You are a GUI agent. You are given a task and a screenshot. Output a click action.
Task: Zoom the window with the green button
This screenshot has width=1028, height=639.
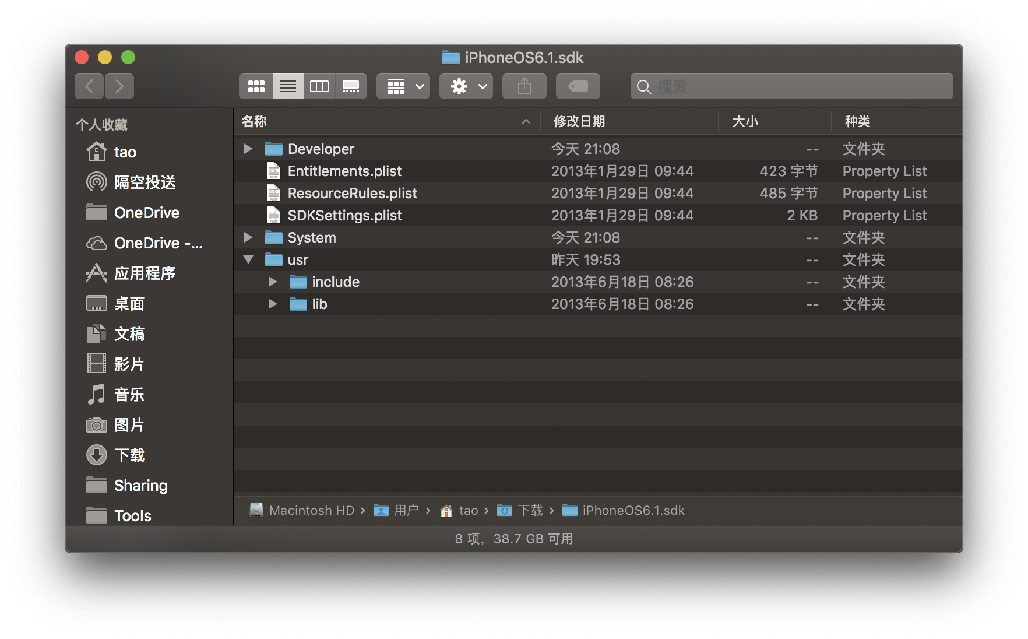(x=128, y=57)
